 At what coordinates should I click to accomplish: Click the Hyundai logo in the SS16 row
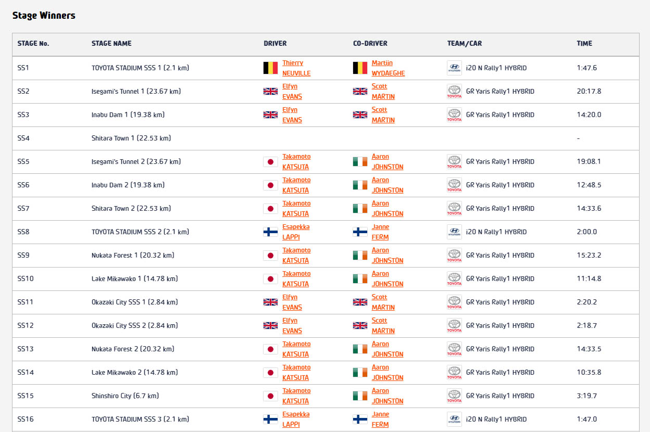[x=454, y=420]
